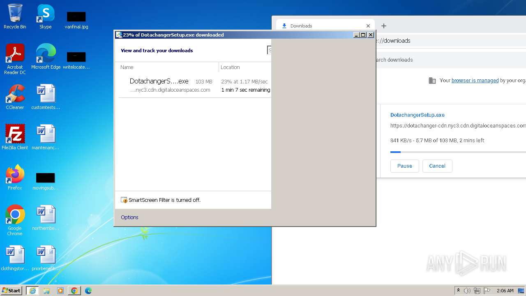Click the network icon in system tray
The width and height of the screenshot is (526, 296).
[x=477, y=291]
